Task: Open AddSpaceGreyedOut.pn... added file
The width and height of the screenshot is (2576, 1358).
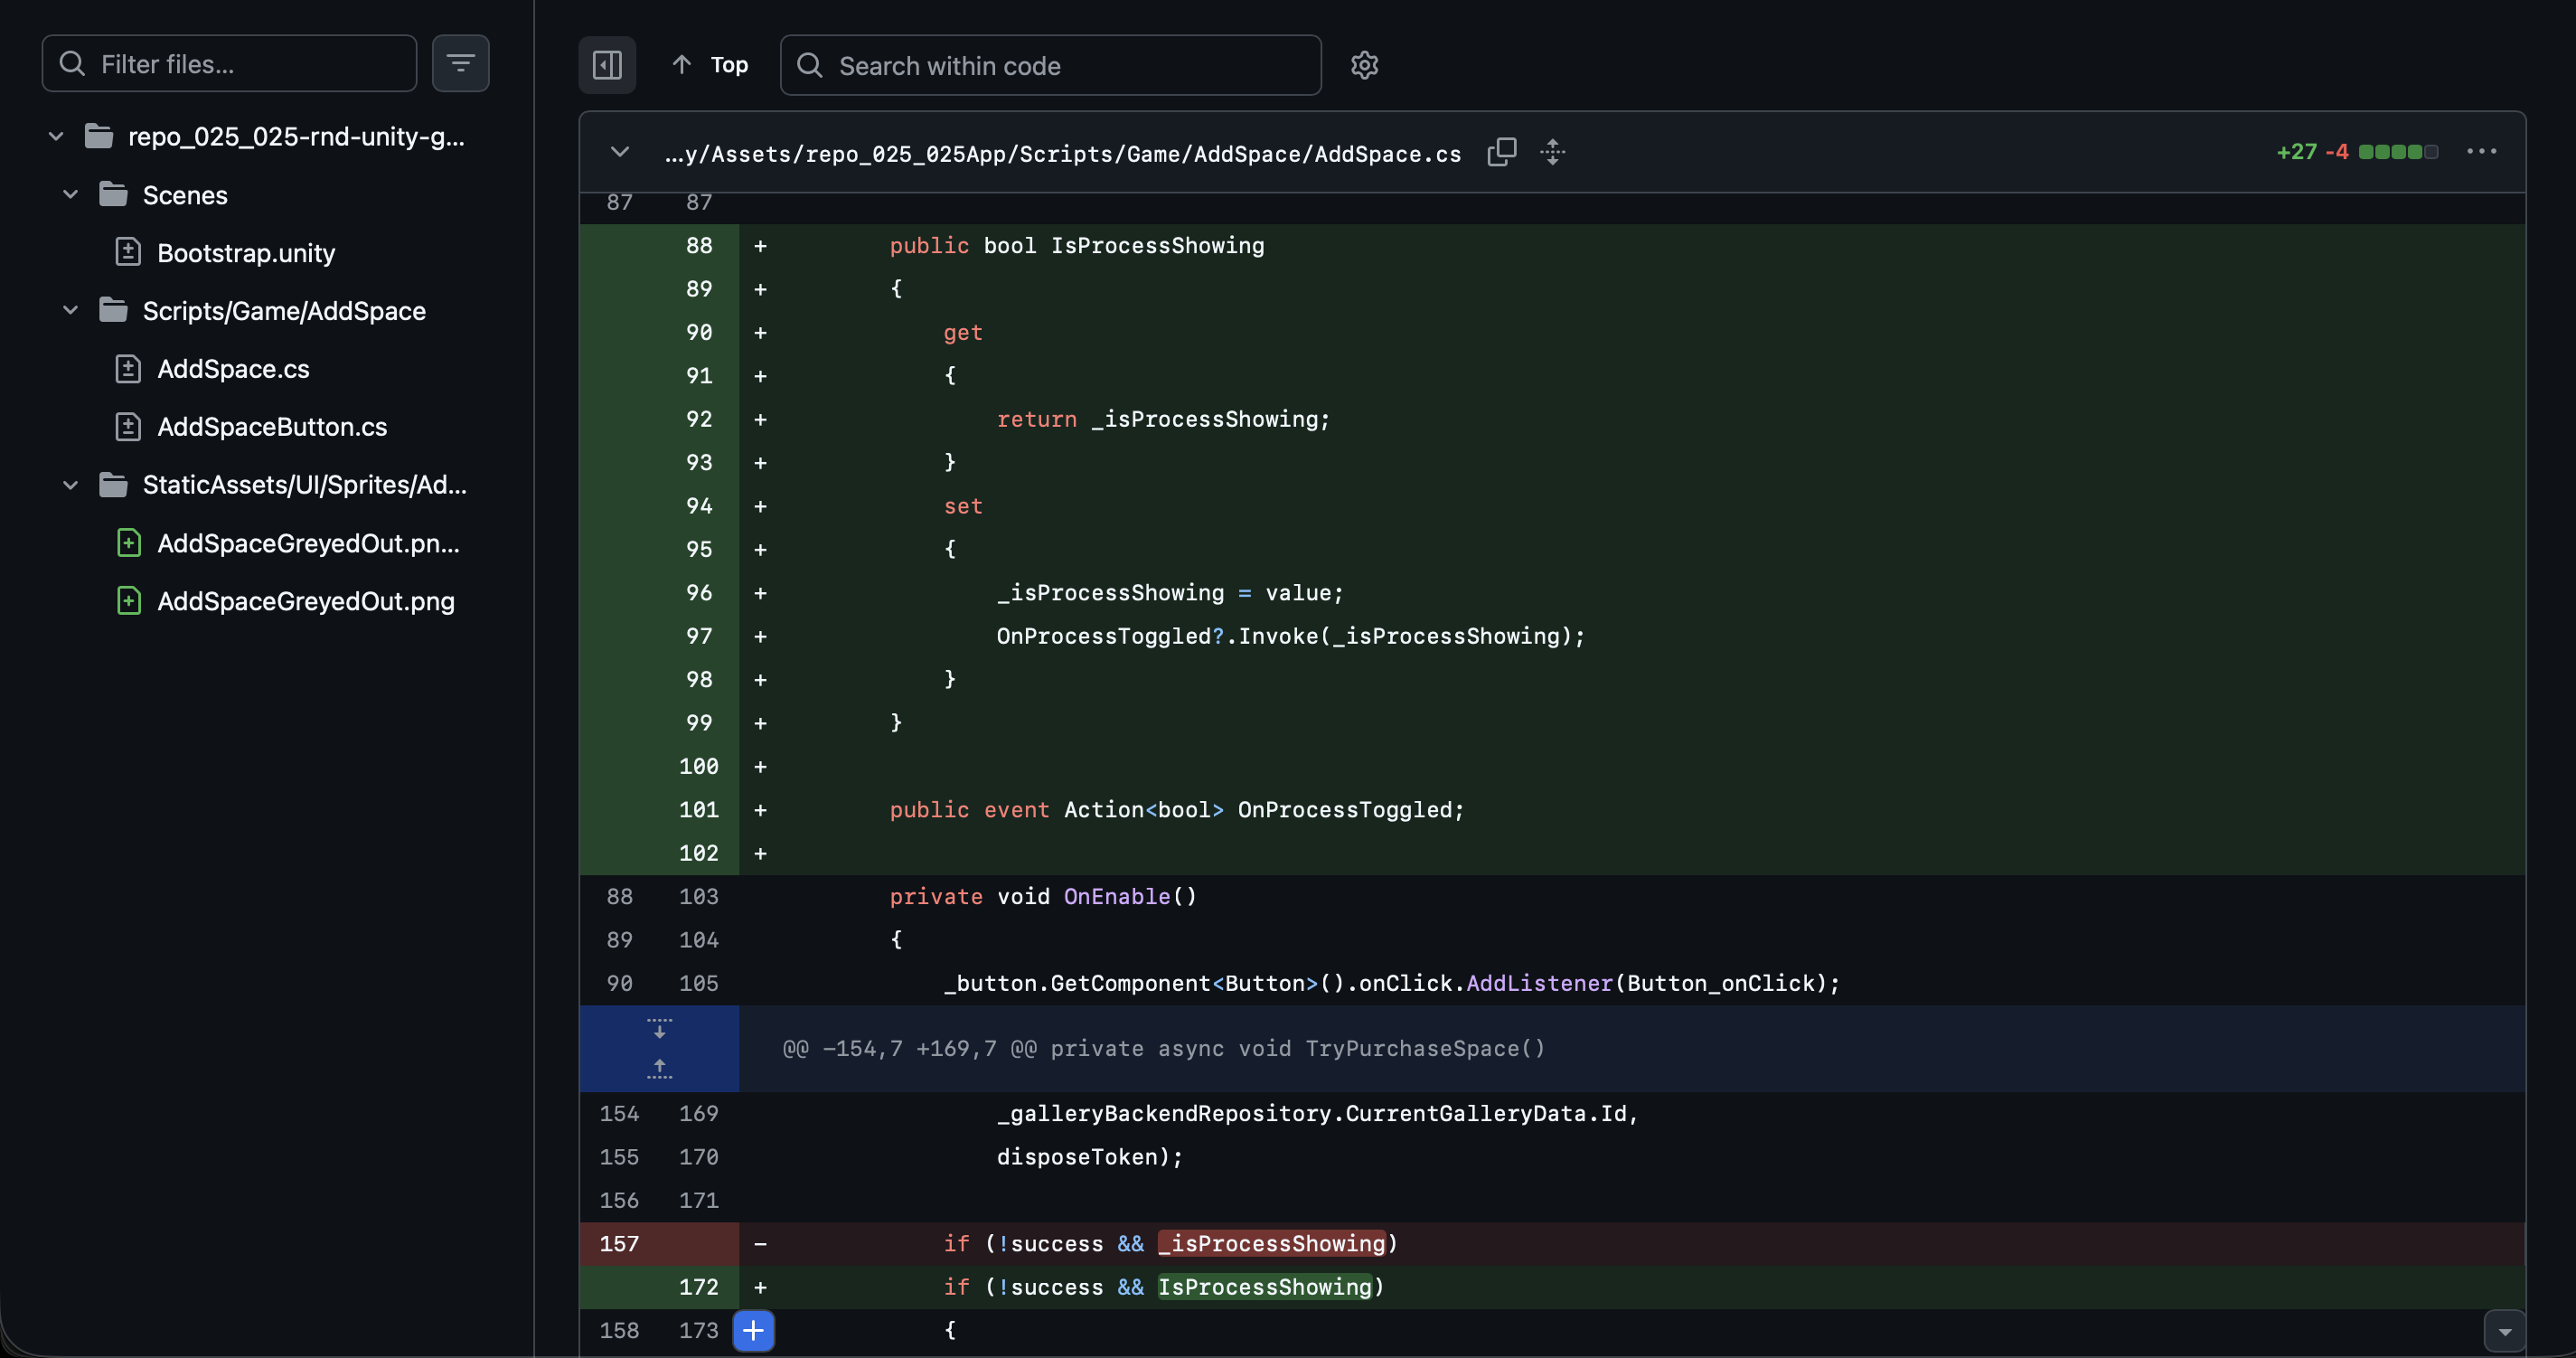Action: 308,543
